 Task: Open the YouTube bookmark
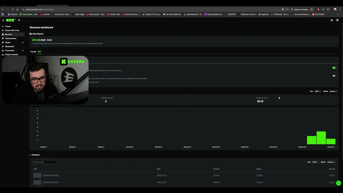click(x=45, y=14)
